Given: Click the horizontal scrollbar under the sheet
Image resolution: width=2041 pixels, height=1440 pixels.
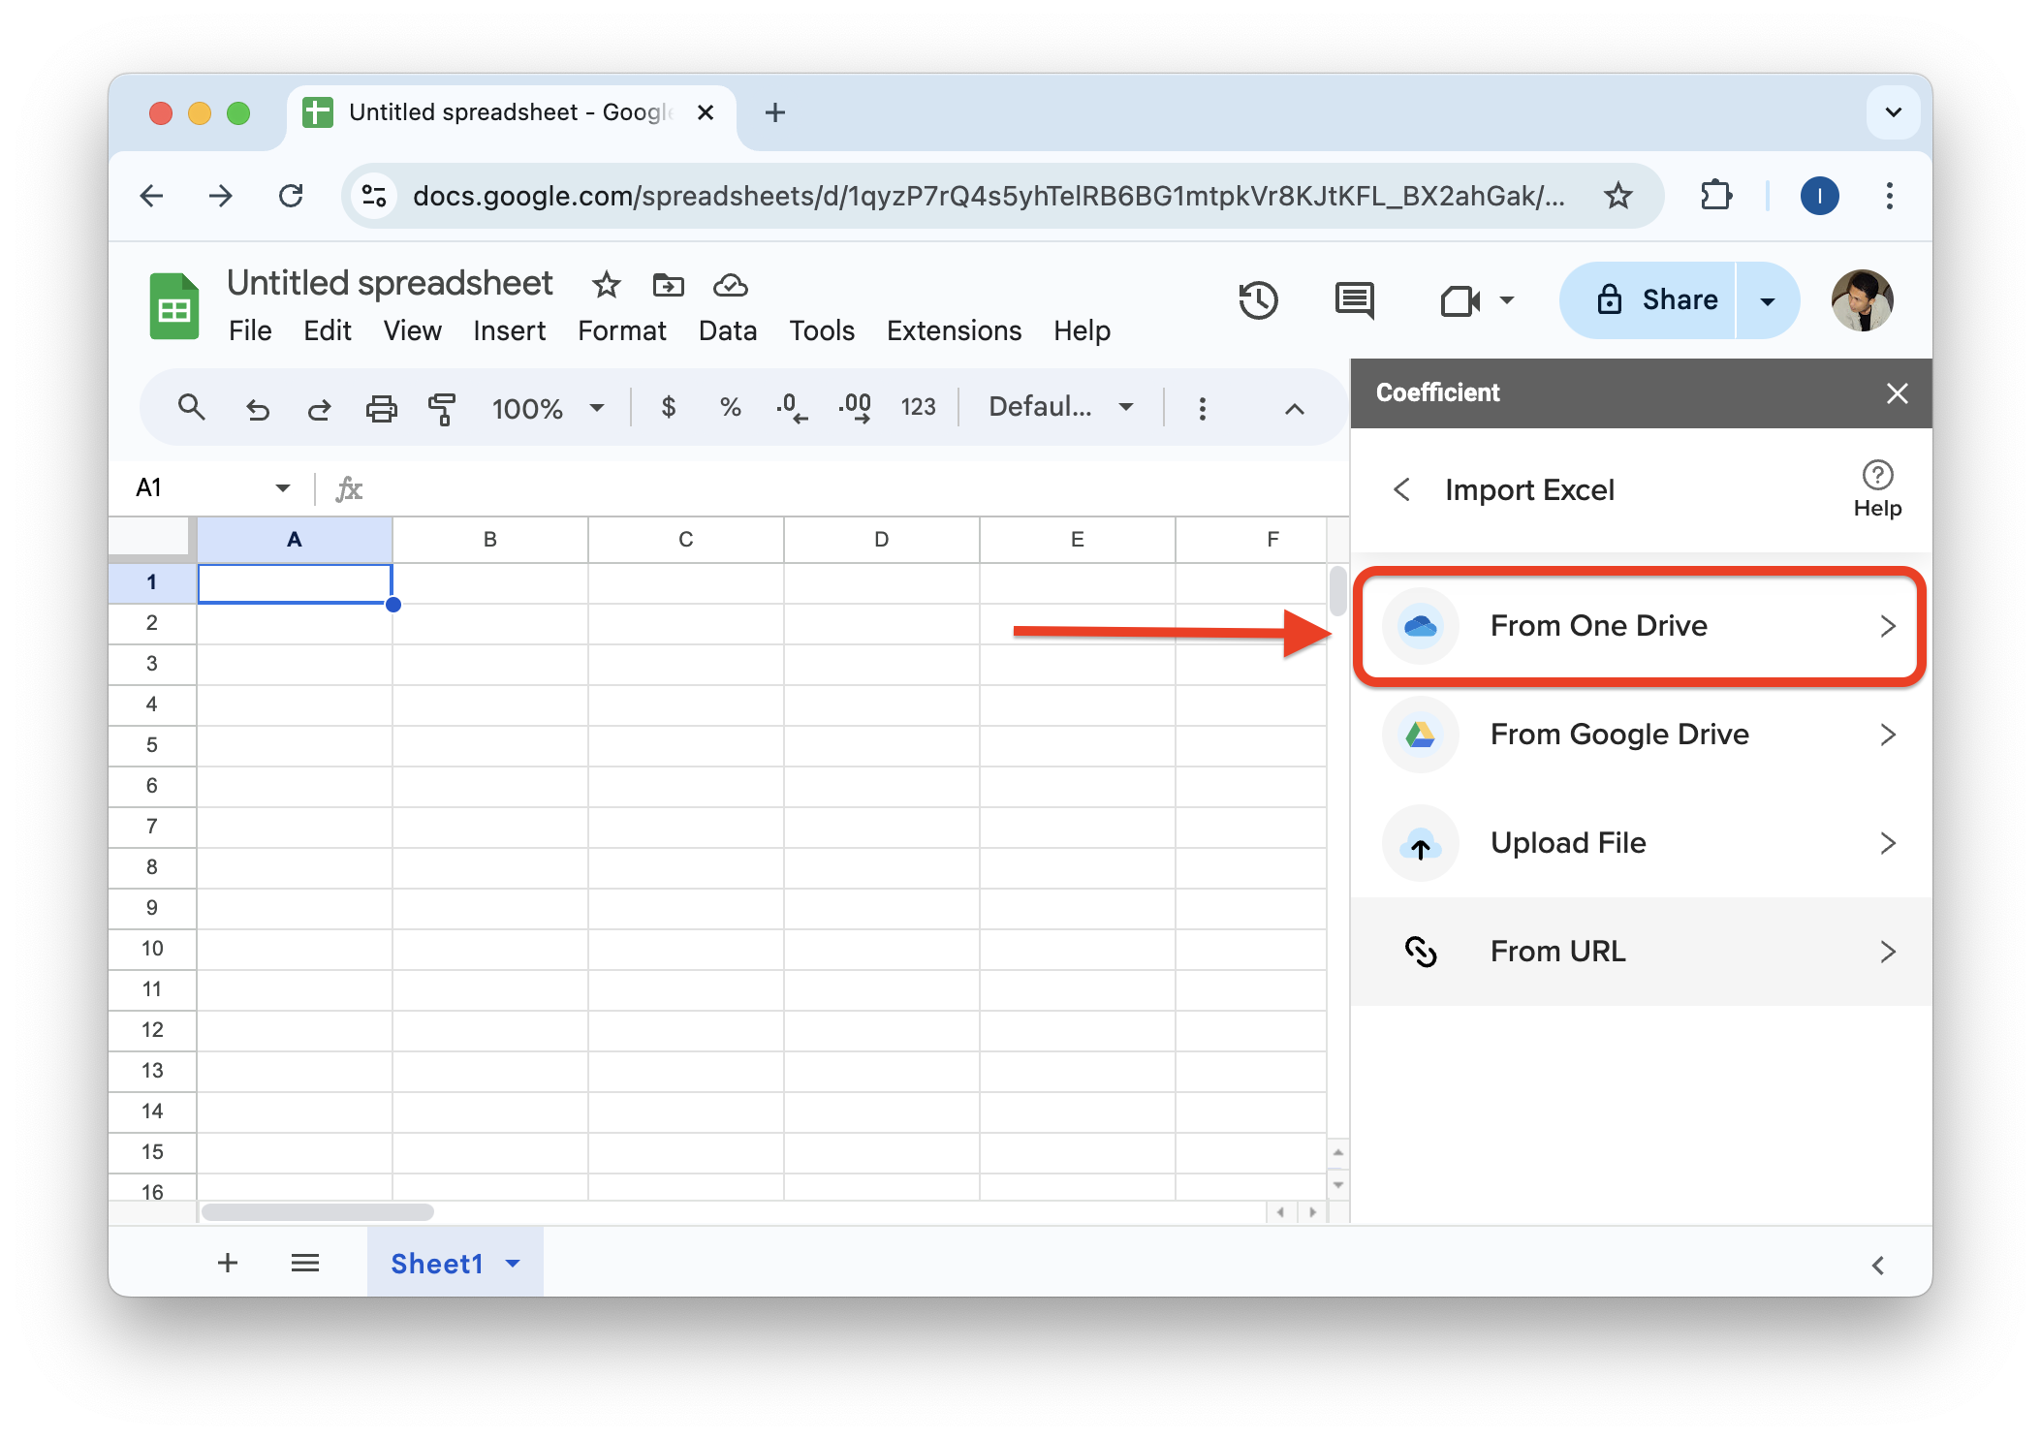Looking at the screenshot, I should (x=318, y=1212).
